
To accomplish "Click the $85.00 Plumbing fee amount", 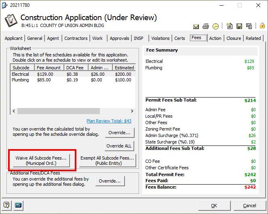I will (44, 80).
